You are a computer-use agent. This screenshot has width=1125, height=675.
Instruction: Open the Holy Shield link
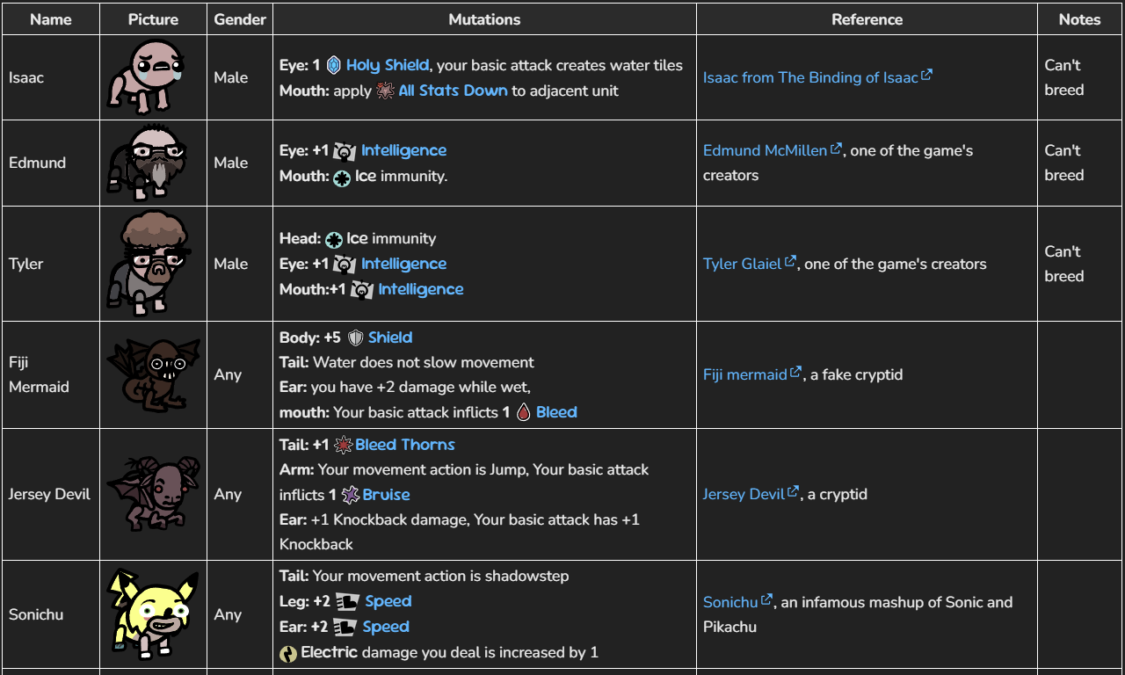pos(388,65)
